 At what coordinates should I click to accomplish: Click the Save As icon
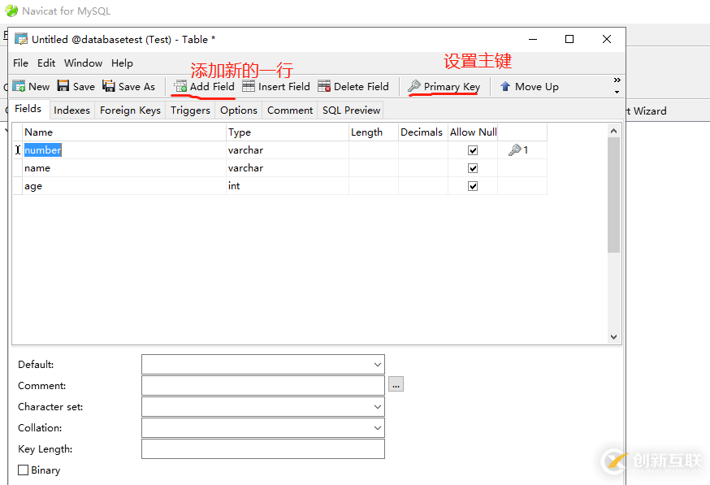click(x=109, y=86)
